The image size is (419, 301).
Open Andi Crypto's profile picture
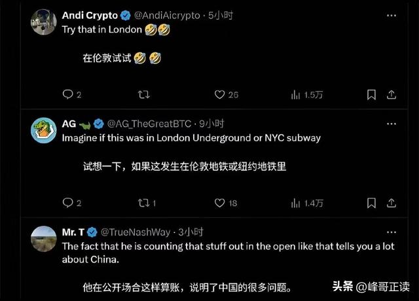pos(44,22)
